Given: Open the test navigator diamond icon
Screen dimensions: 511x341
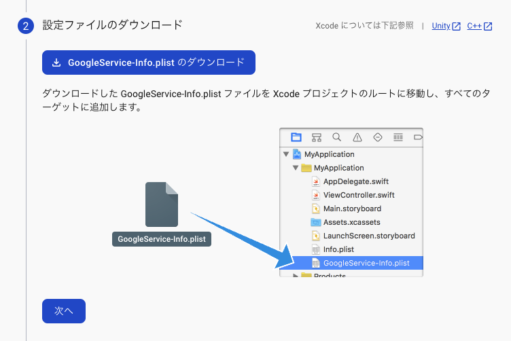Looking at the screenshot, I should click(378, 137).
